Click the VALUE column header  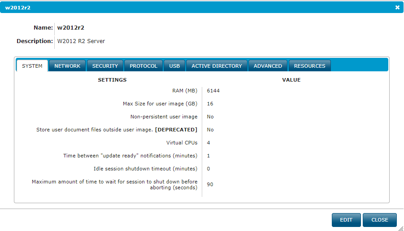pos(291,80)
